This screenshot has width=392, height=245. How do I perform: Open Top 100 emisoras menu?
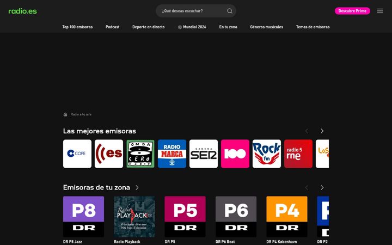click(77, 27)
